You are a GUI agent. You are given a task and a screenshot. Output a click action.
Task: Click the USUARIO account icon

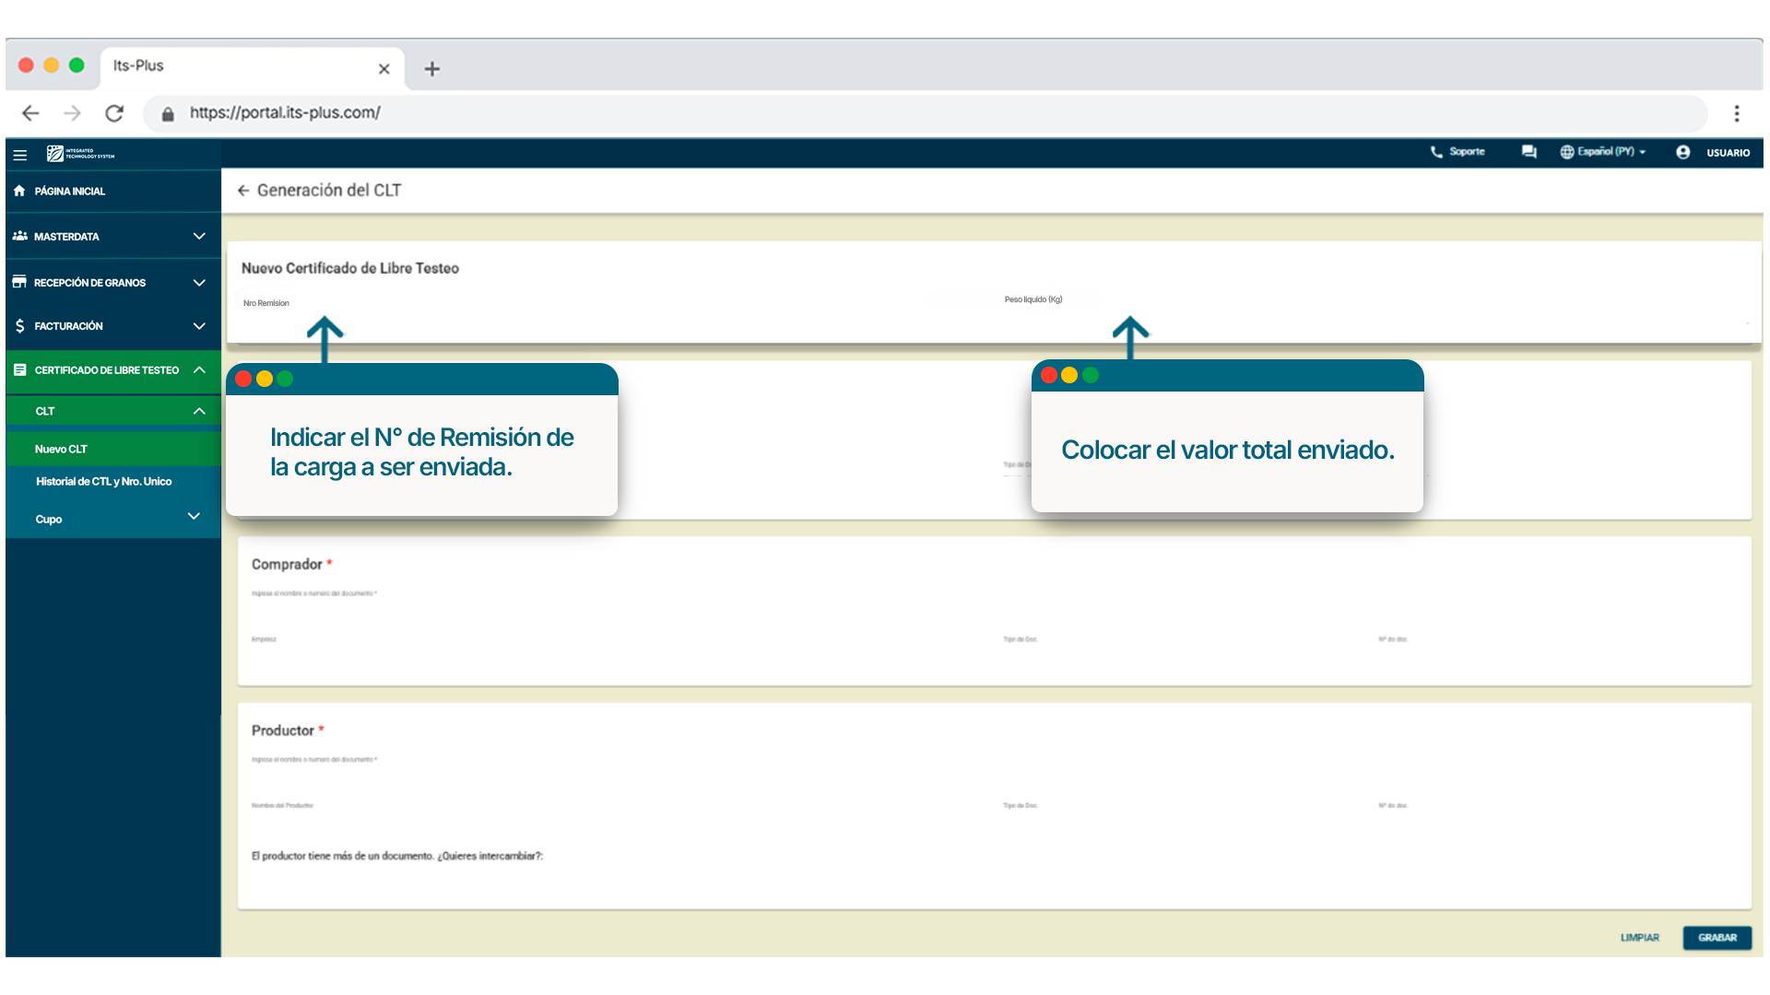[x=1683, y=152]
